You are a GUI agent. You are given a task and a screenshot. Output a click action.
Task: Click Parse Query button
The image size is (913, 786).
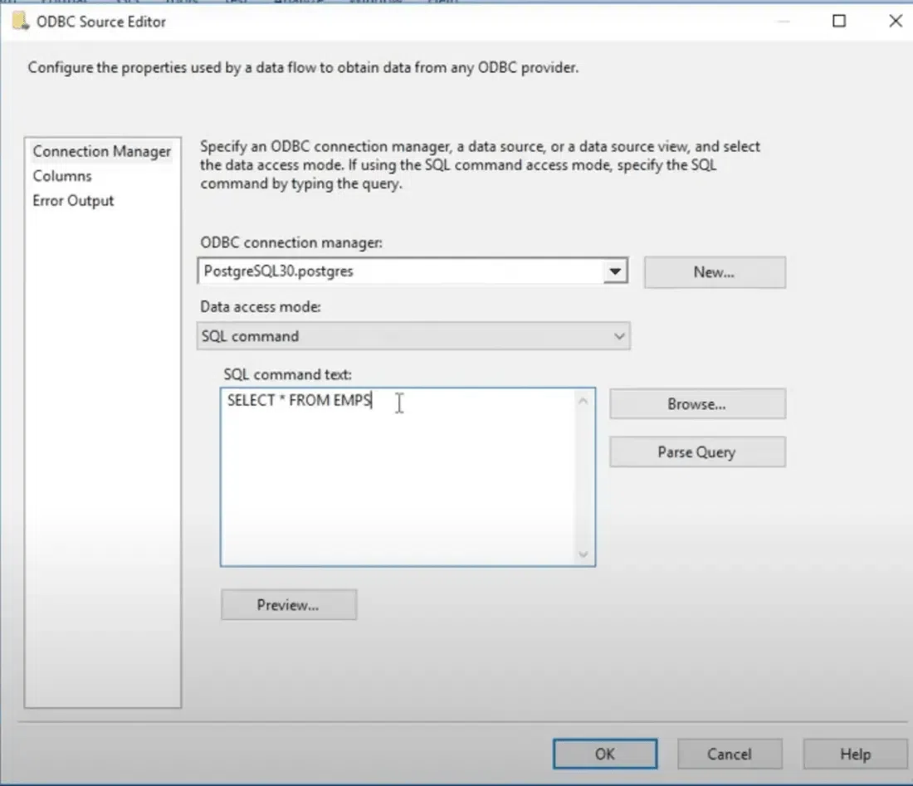coord(697,452)
